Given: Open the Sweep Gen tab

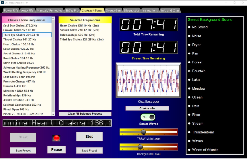Looking at the screenshot, I should pos(113,10).
